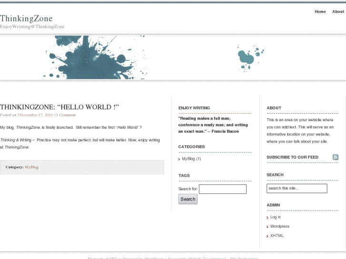
Task: Select MyBlog (1) in Categories list
Action: tap(191, 159)
